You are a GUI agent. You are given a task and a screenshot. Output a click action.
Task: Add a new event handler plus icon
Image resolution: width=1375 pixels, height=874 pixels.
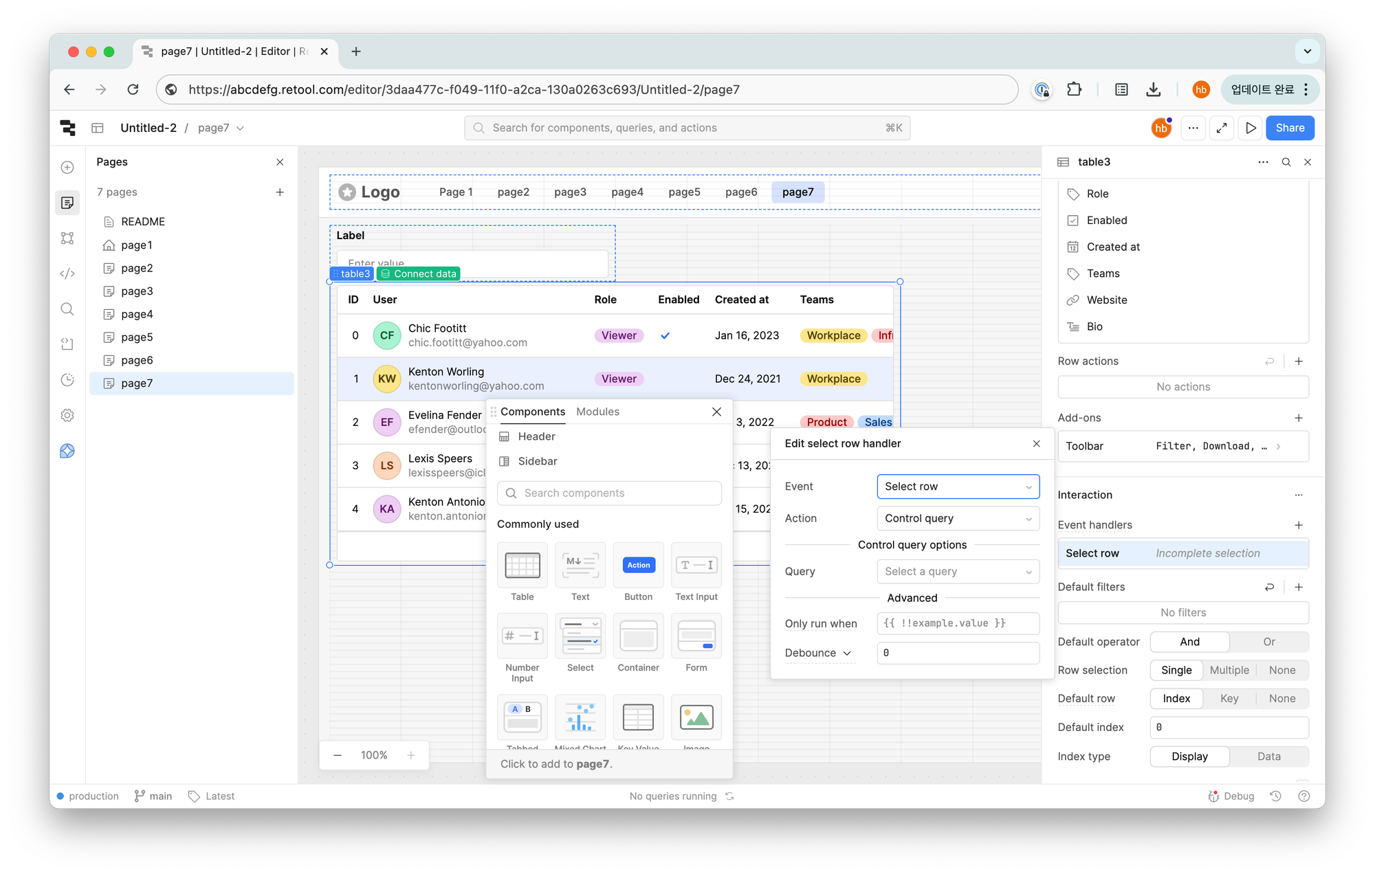click(x=1299, y=525)
